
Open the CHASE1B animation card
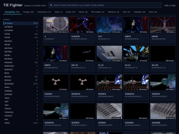pyautogui.click(x=83, y=30)
